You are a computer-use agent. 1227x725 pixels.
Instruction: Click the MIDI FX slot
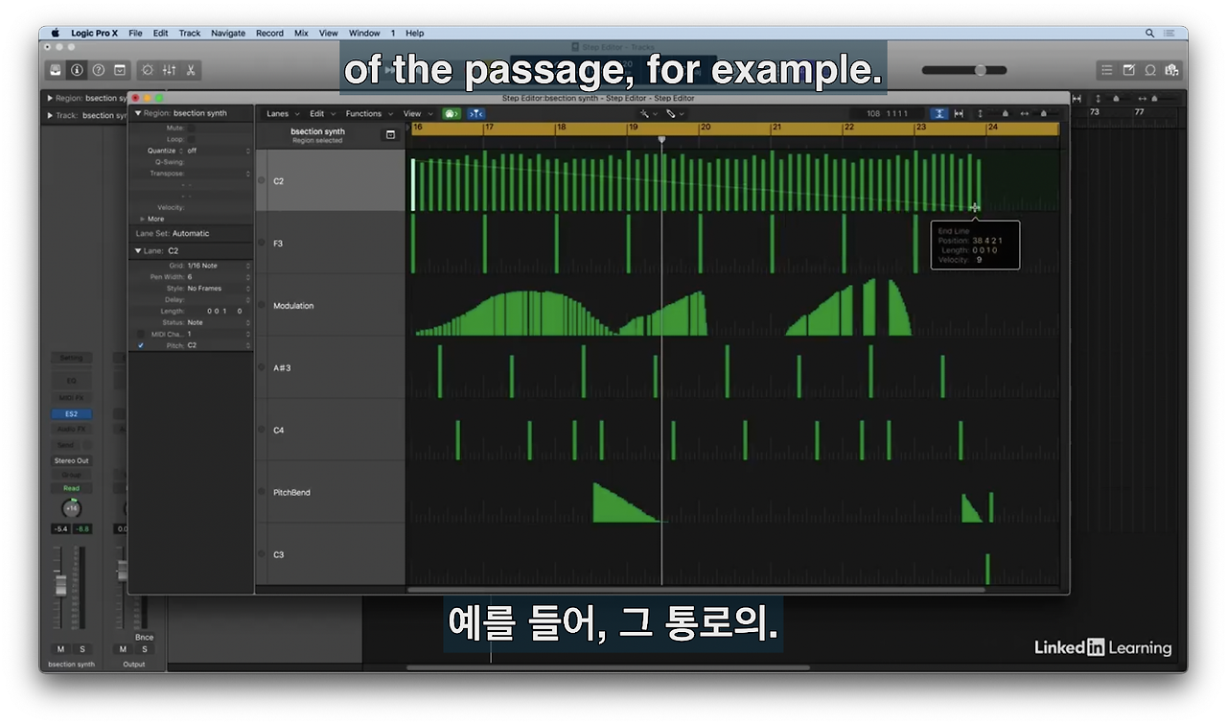[71, 398]
